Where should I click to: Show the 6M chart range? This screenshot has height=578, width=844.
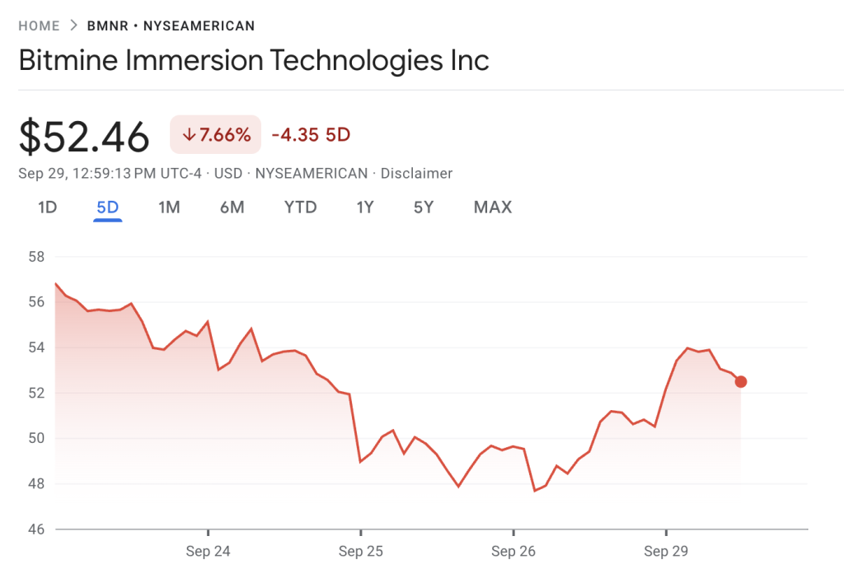[232, 207]
